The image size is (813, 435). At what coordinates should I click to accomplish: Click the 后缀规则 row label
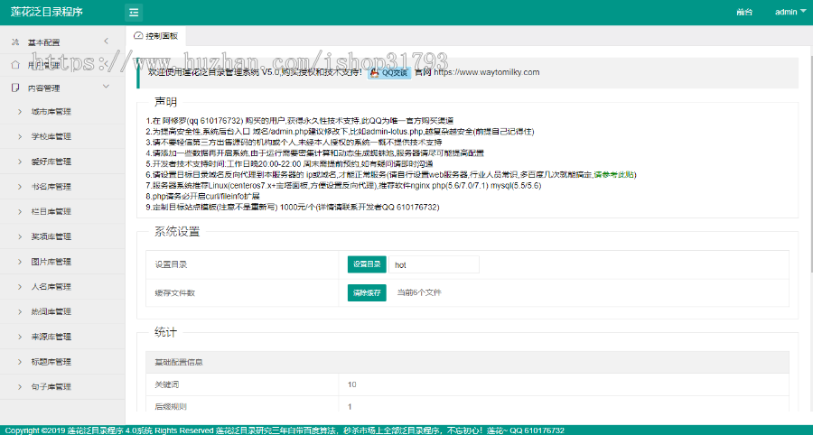172,407
